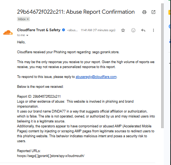
Task: Click the yellow Keep icon at right edge
Action: click(x=170, y=12)
